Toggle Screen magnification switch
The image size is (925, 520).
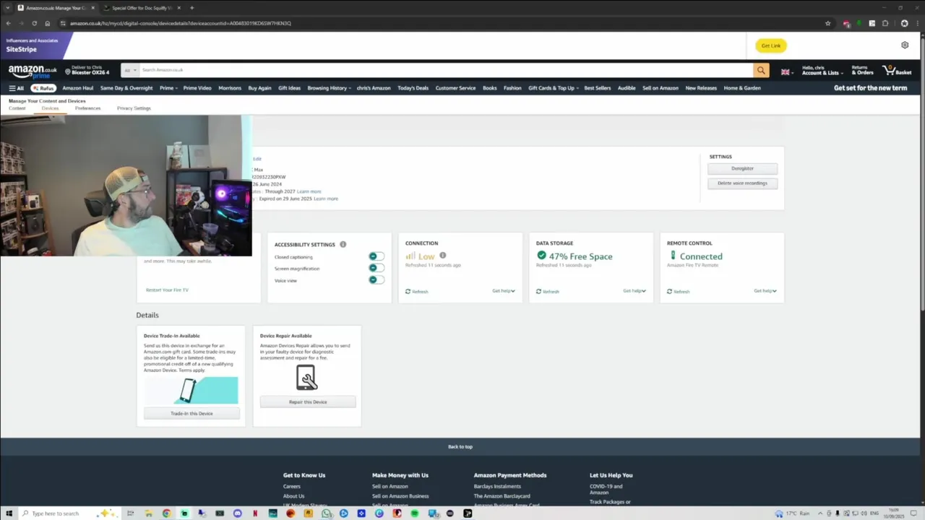[376, 268]
